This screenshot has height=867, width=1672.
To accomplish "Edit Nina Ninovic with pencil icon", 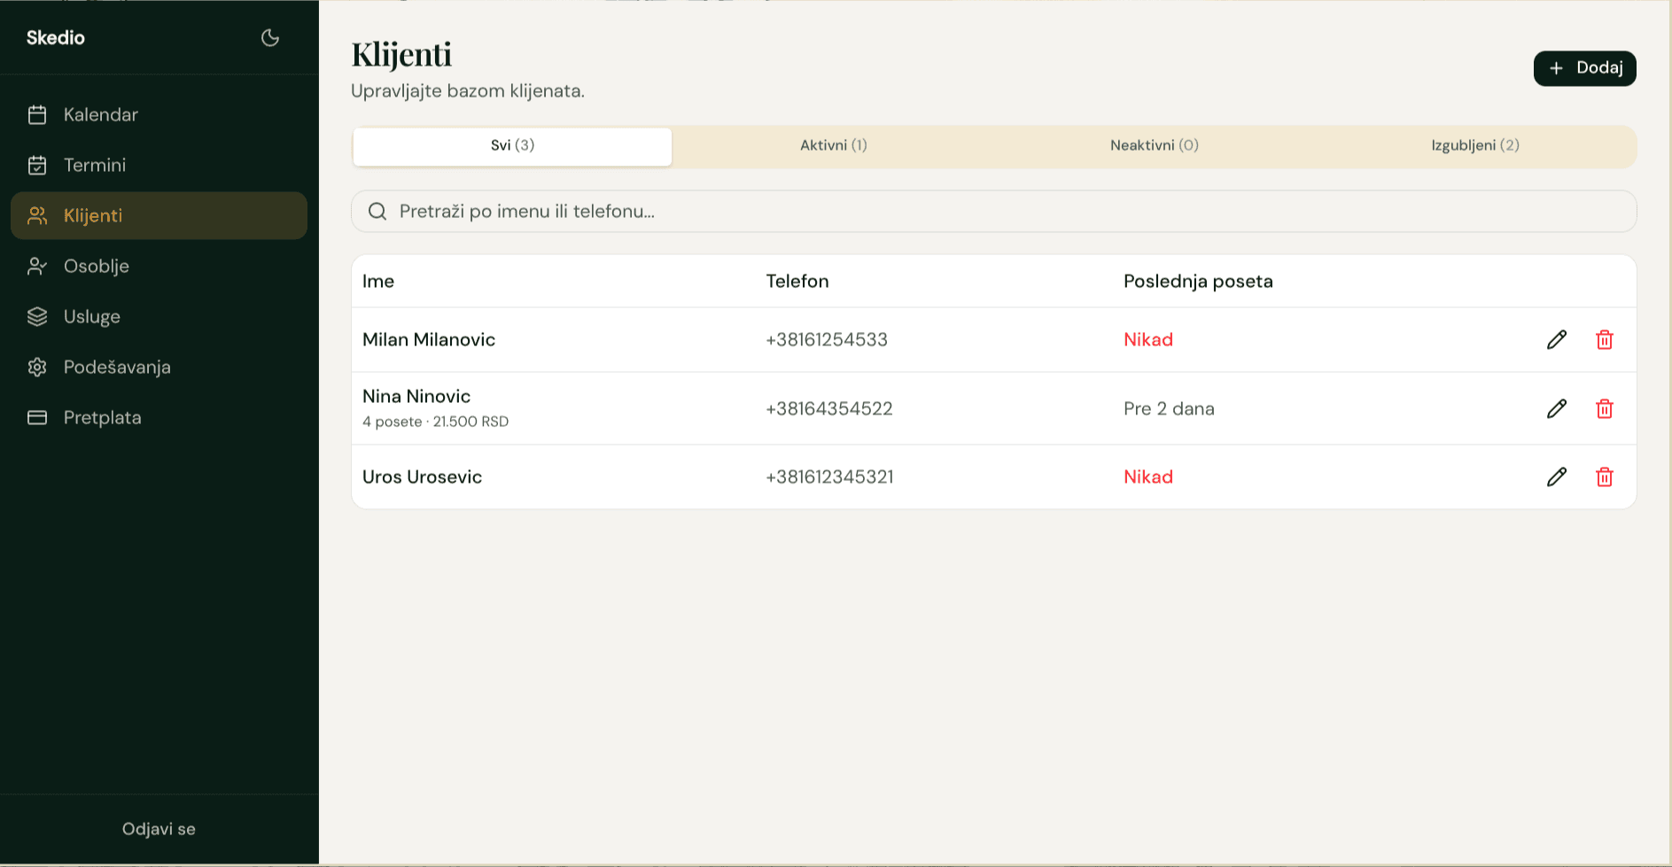I will (x=1557, y=408).
